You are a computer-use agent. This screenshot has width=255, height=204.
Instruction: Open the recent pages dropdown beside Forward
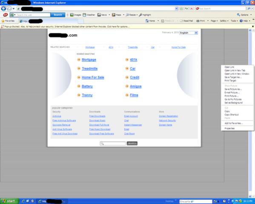tap(14, 9)
